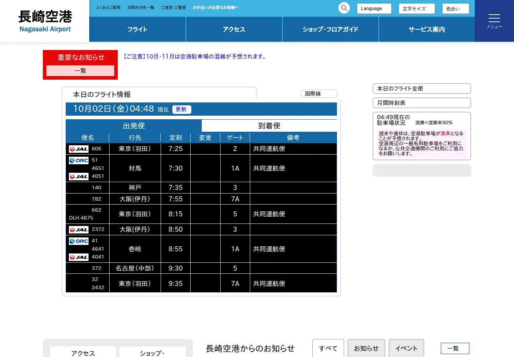Filter news by イベント tab
Viewport: 514px width, 357px height.
pyautogui.click(x=406, y=348)
